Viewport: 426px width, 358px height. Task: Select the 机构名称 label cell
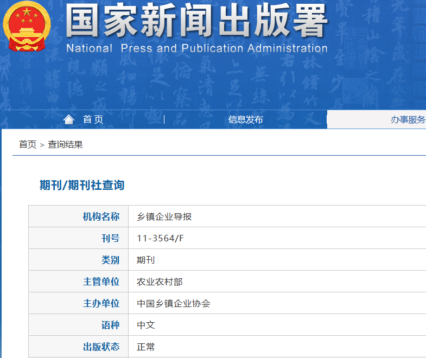79,216
